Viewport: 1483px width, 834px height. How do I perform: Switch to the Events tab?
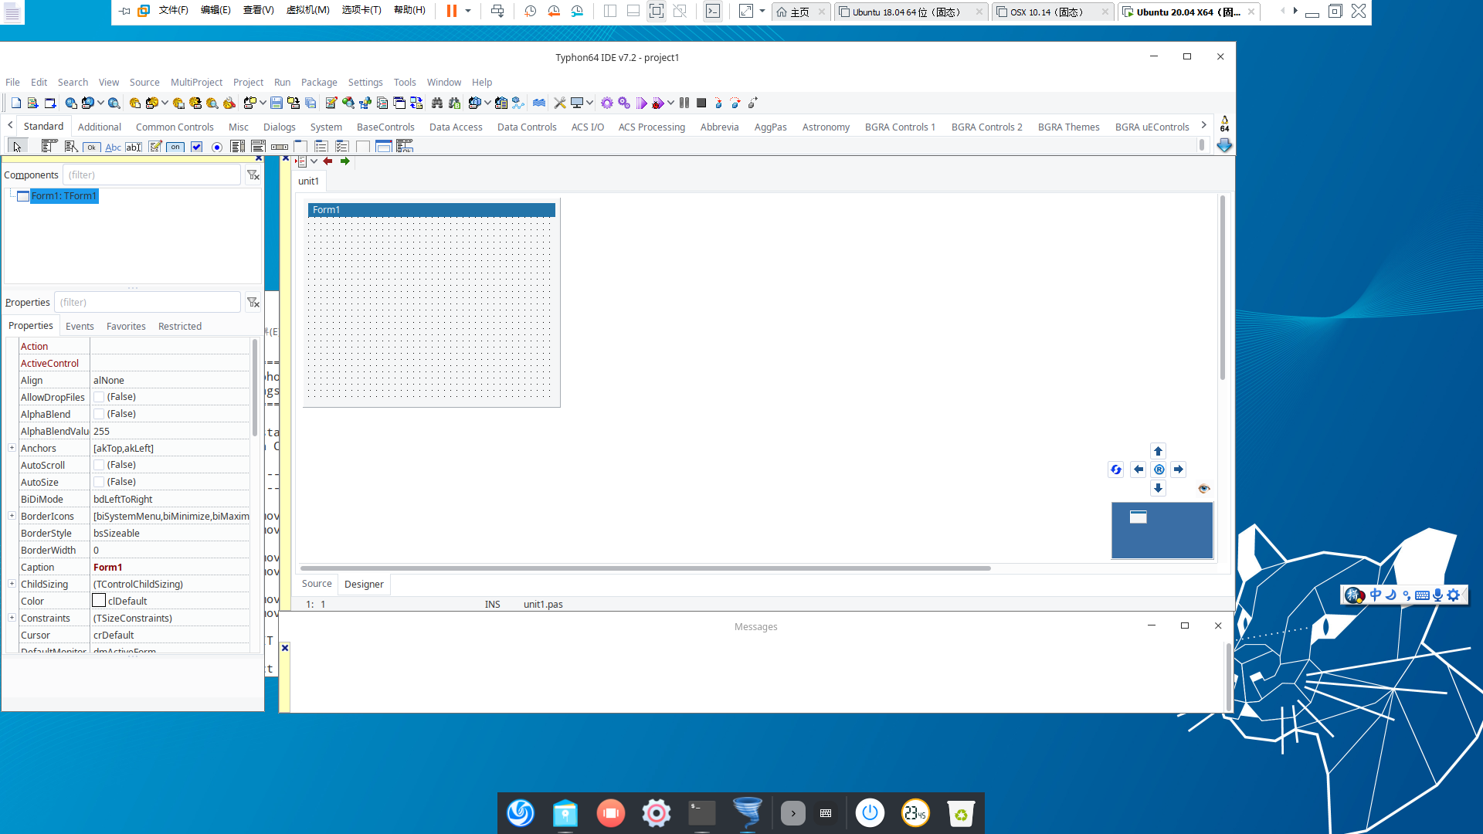(x=80, y=326)
